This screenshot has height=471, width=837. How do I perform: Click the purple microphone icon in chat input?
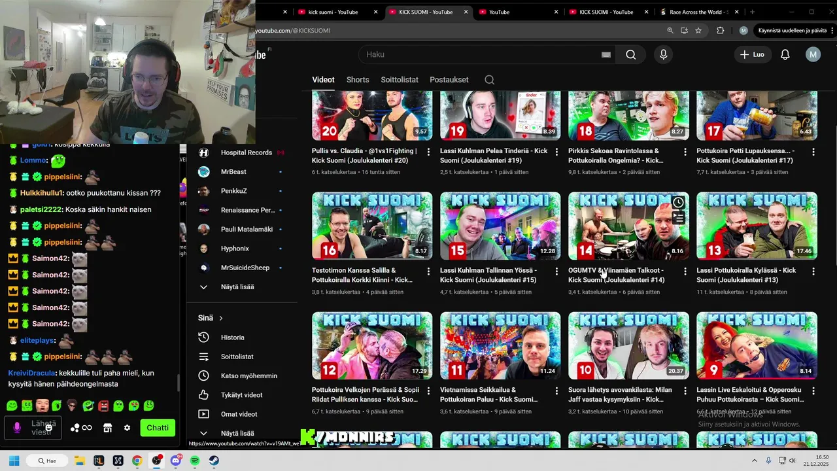pos(17,428)
